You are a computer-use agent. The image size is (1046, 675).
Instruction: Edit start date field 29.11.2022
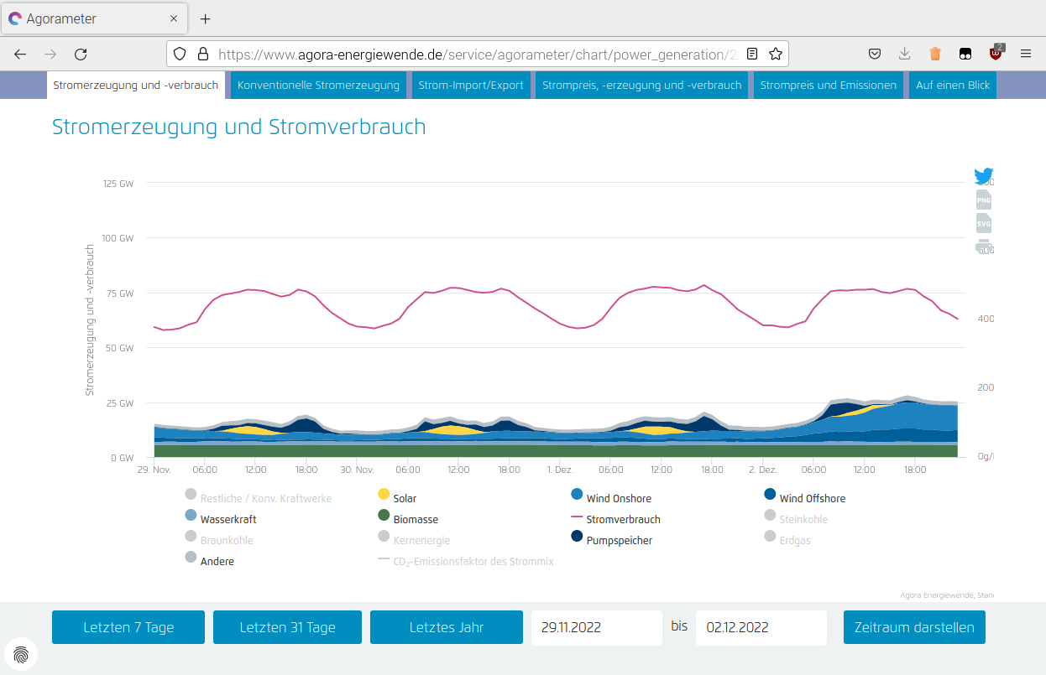click(596, 627)
